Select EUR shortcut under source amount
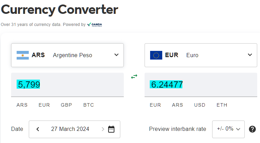Screen dimensions: 260x143 pos(44,105)
